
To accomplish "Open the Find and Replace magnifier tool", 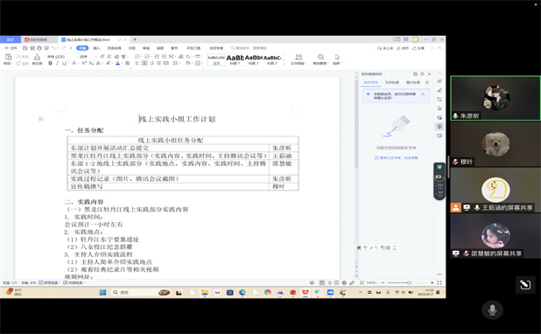I will pos(320,59).
